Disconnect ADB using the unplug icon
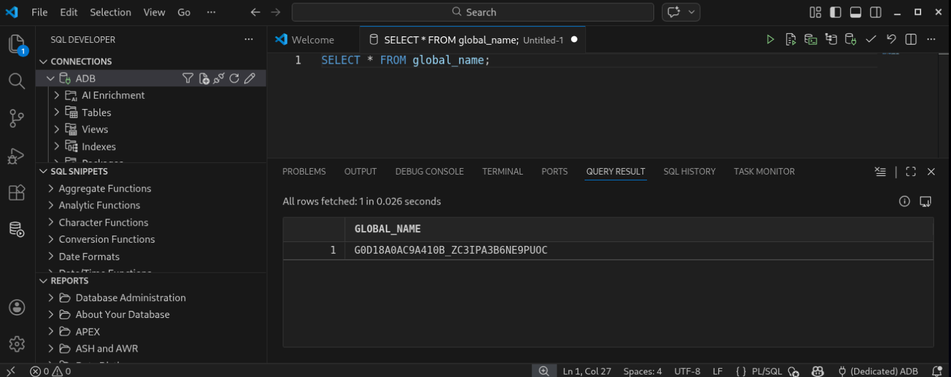 tap(218, 78)
